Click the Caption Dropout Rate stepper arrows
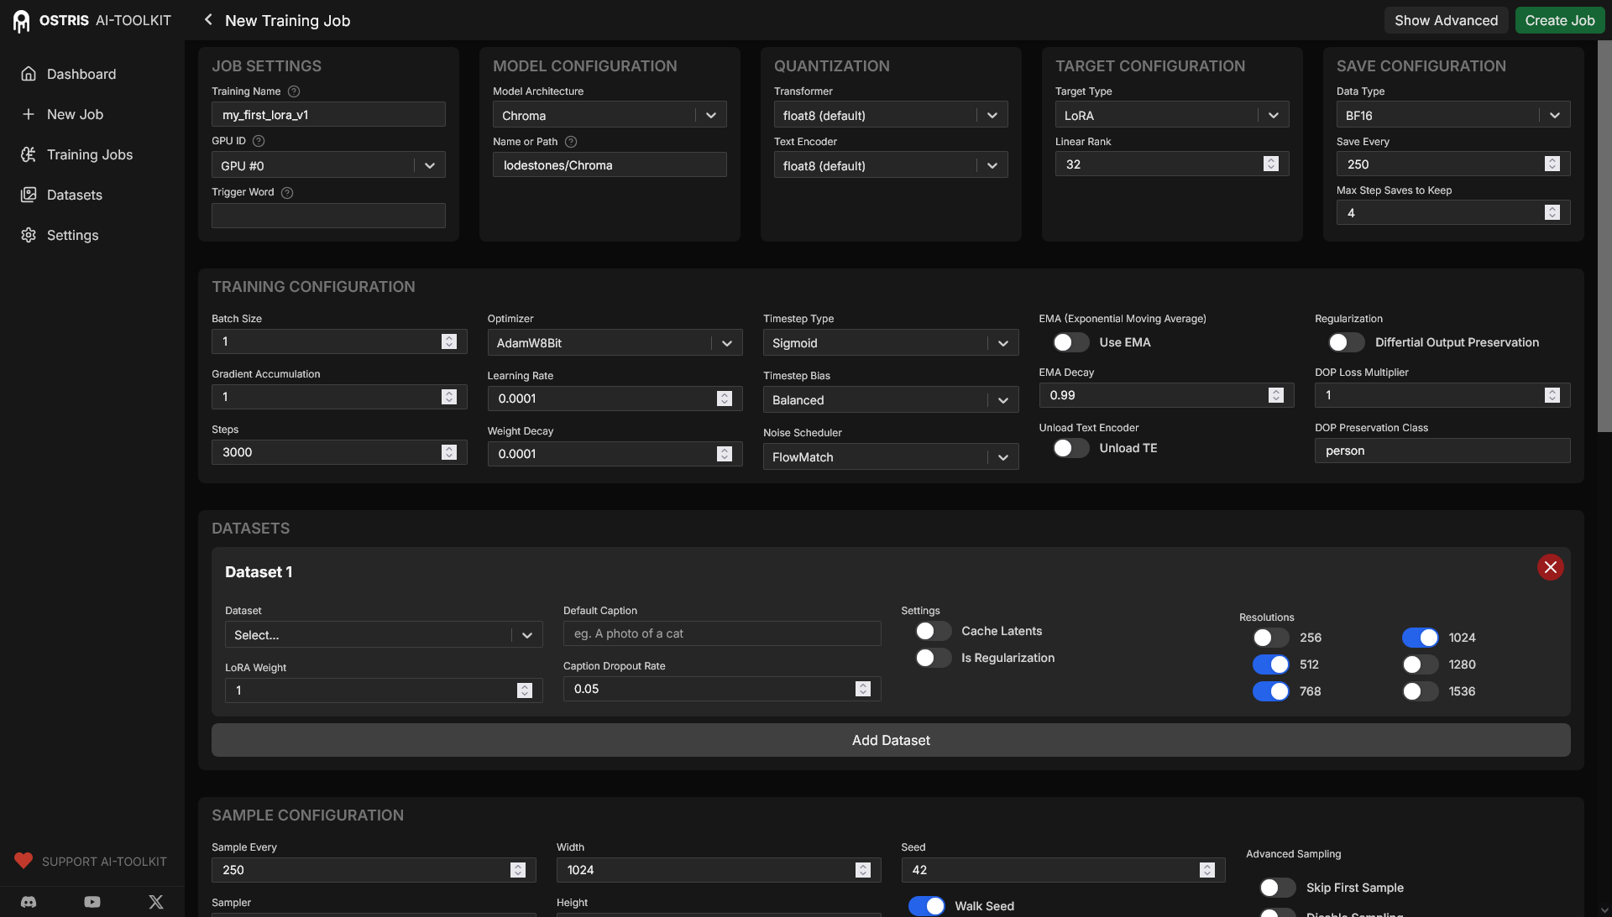1612x917 pixels. coord(863,689)
